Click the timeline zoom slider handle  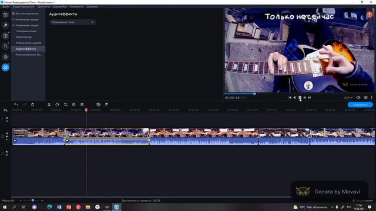(33, 200)
